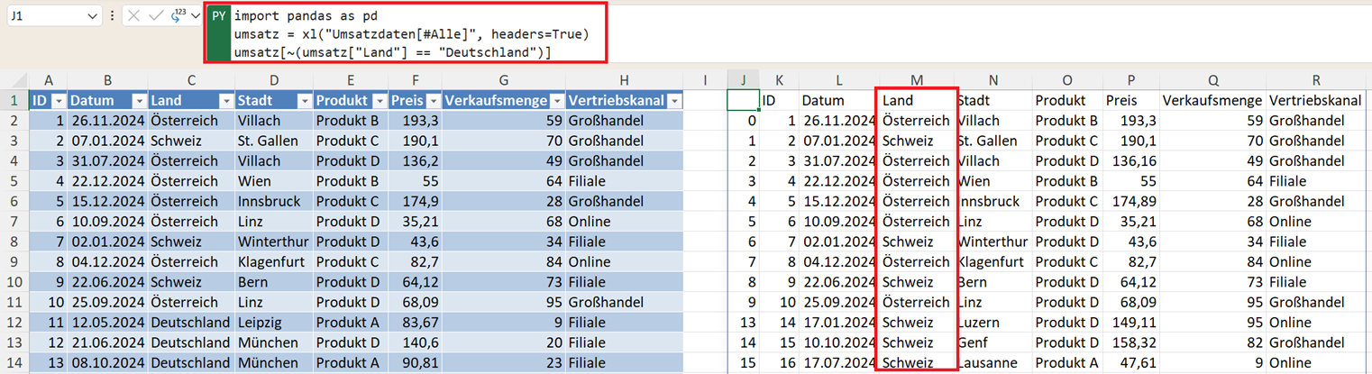Click the three-dot handle beside Name Box
Screen dimensions: 1372x374
[112, 16]
